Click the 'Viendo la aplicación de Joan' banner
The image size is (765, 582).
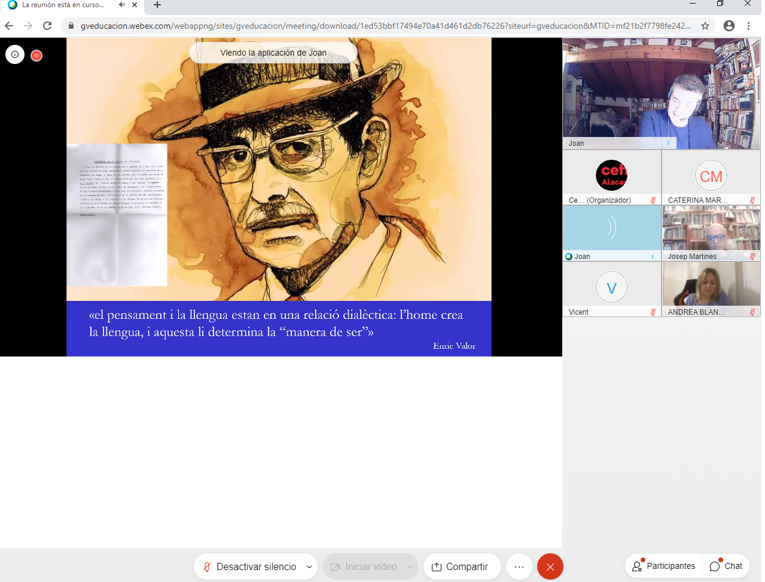273,53
